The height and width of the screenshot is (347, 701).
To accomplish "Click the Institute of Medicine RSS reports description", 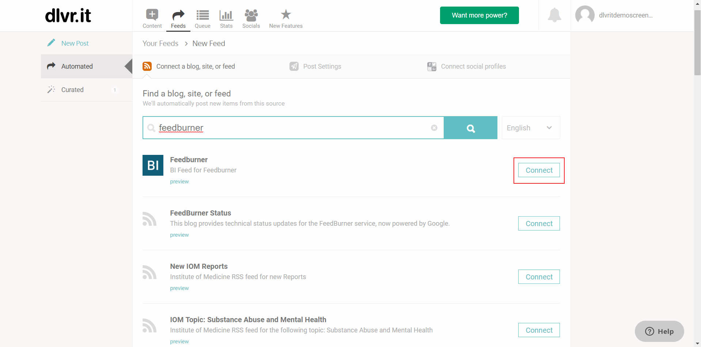I will coord(238,277).
